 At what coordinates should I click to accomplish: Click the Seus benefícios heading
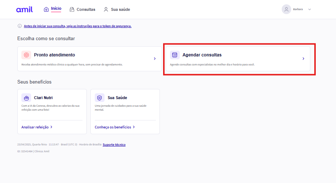34,82
